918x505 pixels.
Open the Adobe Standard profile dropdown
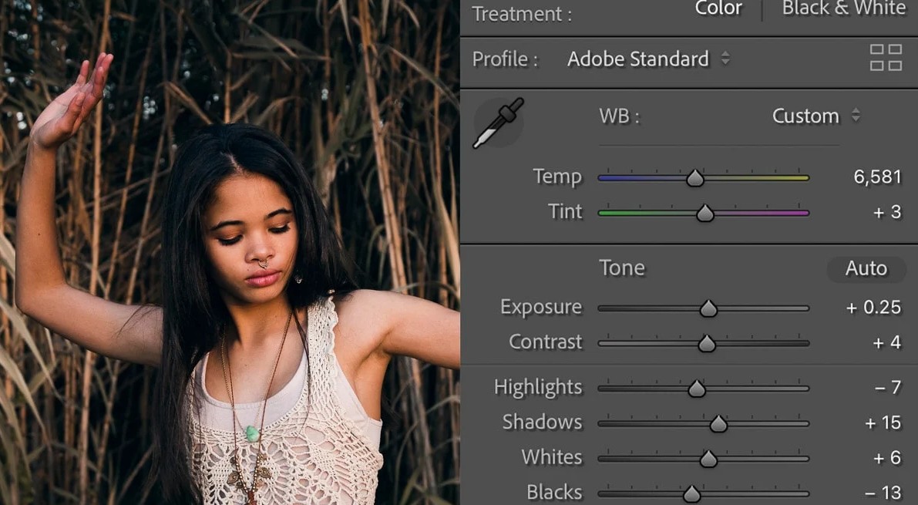[x=647, y=59]
